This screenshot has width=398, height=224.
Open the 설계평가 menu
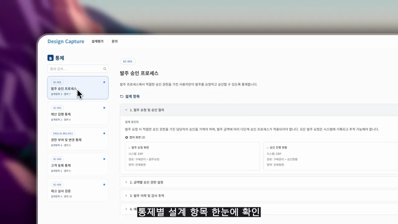pos(97,41)
